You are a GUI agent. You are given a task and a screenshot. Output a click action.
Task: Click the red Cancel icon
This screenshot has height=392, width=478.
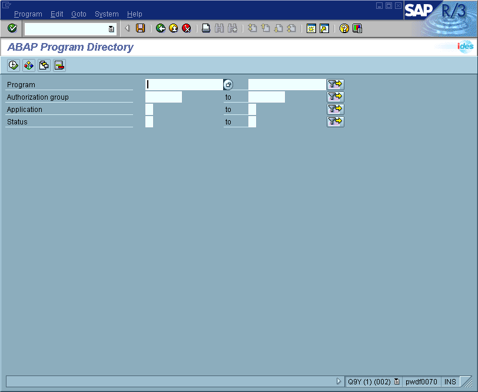click(x=186, y=28)
